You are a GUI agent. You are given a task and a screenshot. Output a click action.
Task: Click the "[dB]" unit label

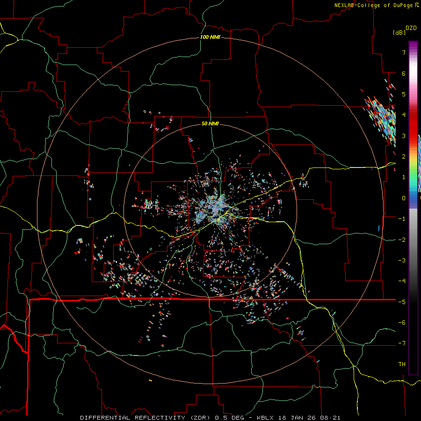(399, 32)
